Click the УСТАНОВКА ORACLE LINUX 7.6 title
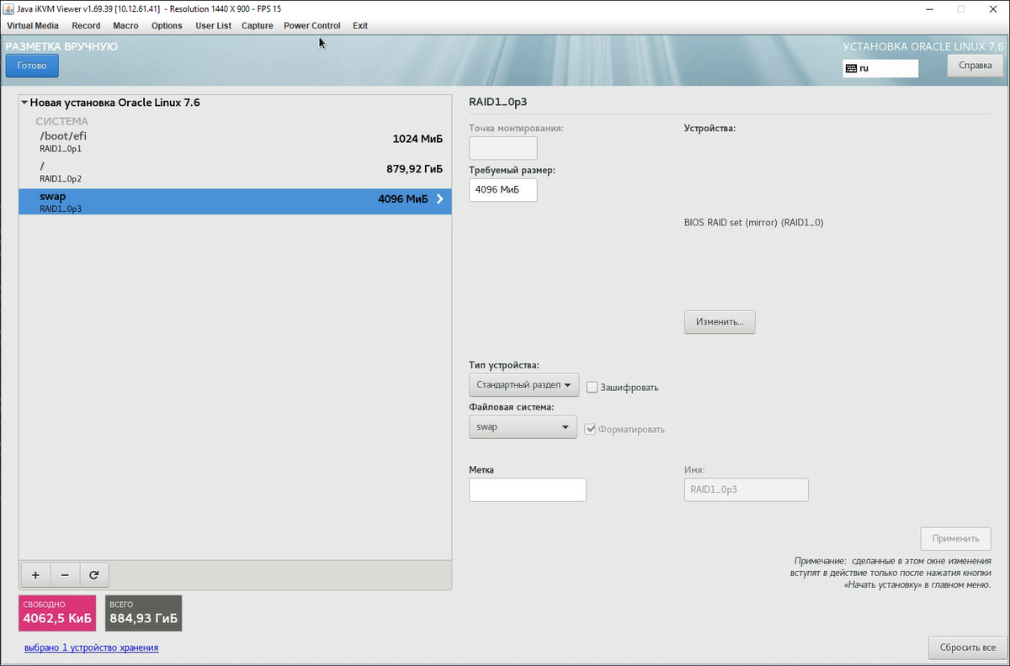This screenshot has height=666, width=1010. pos(923,46)
